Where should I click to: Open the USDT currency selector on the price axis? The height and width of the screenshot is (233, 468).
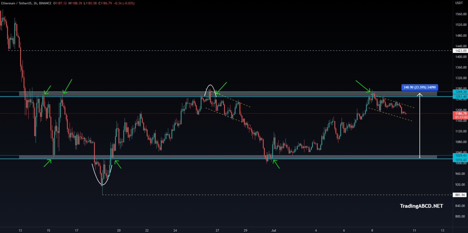coord(459,3)
